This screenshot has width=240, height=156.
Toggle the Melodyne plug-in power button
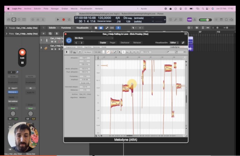click(69, 40)
